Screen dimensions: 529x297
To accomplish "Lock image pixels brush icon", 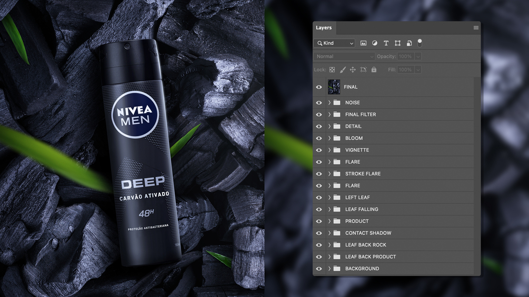I will pos(343,70).
